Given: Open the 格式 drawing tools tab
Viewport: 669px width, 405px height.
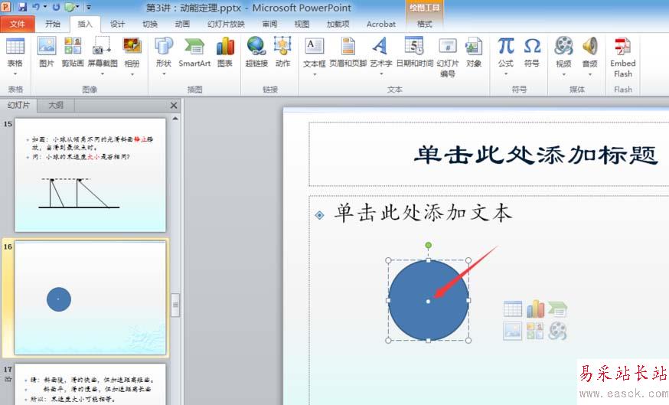Looking at the screenshot, I should click(425, 24).
